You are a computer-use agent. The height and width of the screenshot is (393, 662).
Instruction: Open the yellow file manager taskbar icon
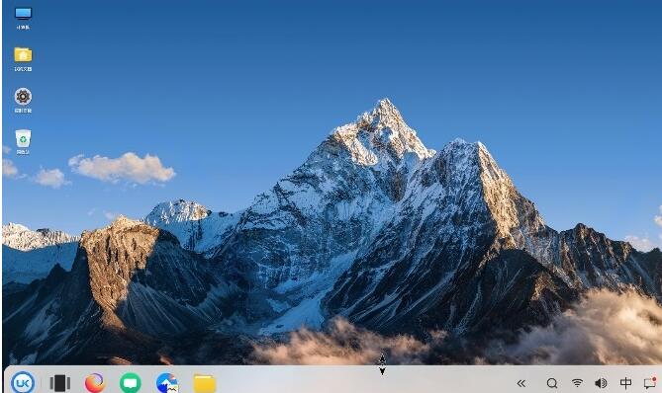click(205, 383)
